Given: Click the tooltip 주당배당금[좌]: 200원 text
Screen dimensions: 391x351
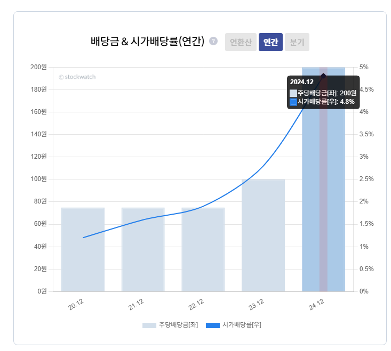Looking at the screenshot, I should coord(327,93).
